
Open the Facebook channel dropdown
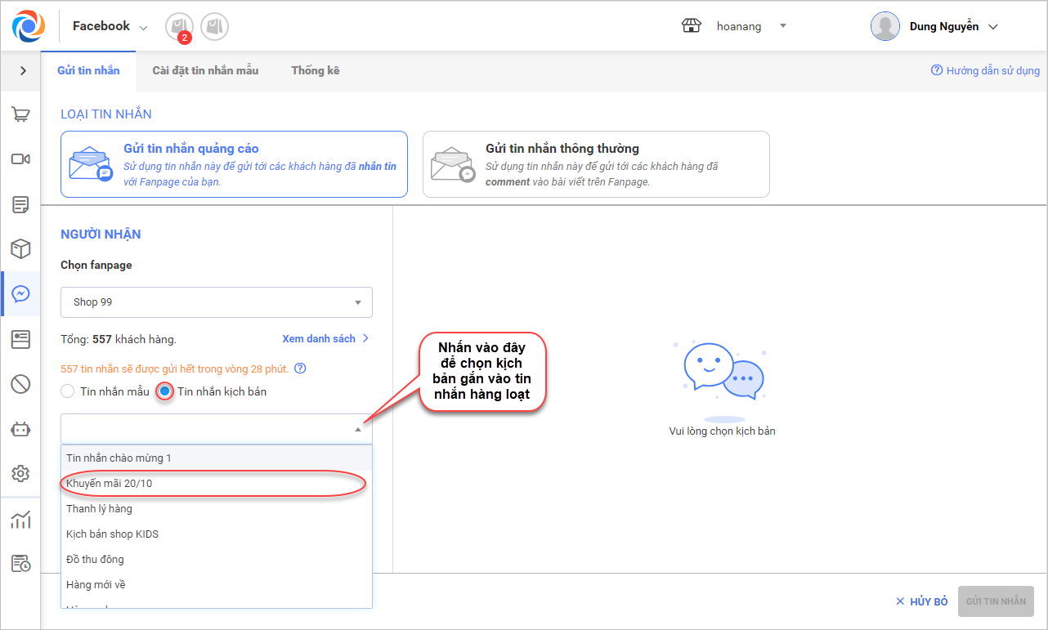coord(110,27)
